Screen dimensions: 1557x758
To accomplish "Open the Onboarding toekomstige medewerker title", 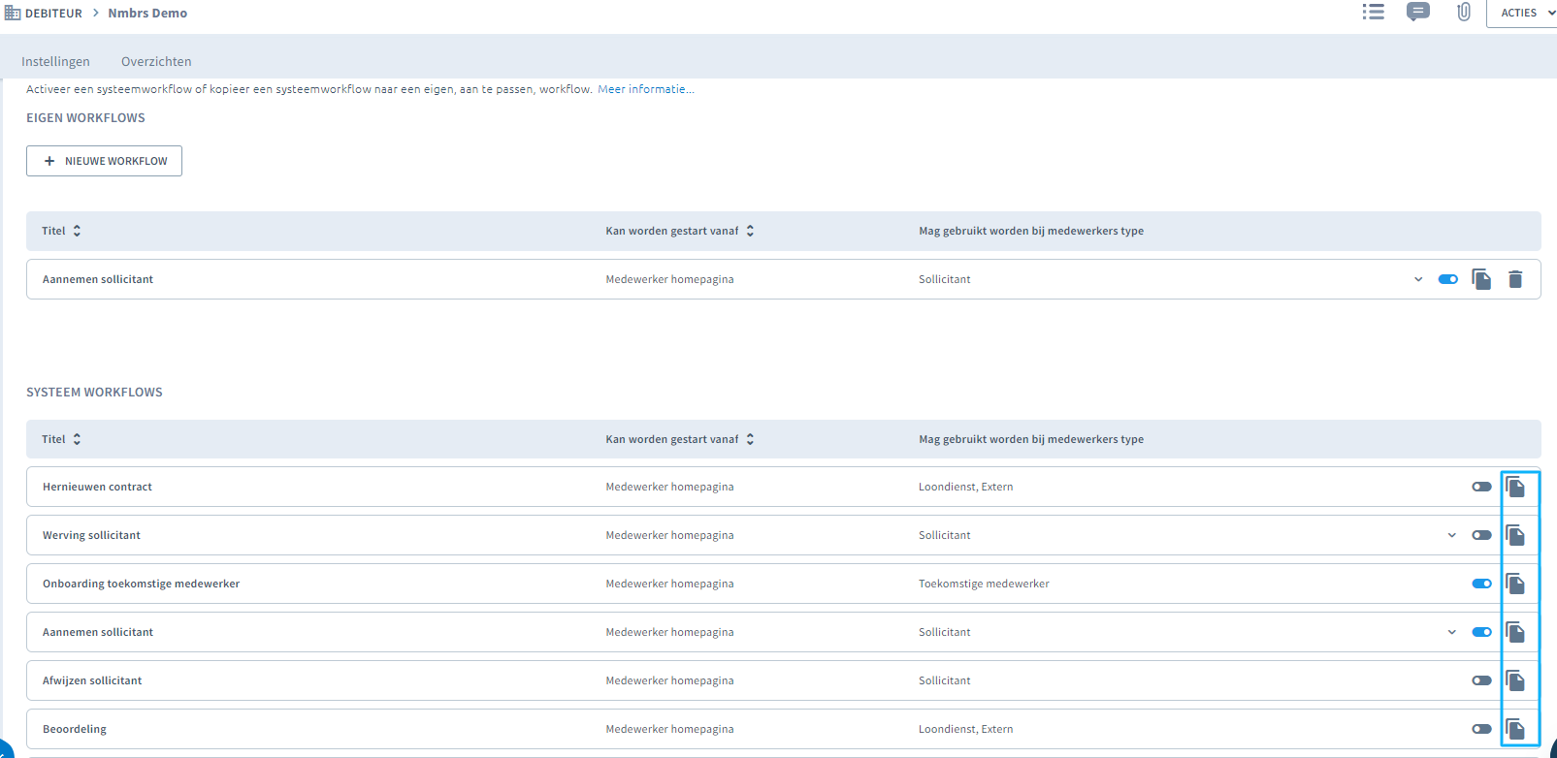I will pos(141,584).
